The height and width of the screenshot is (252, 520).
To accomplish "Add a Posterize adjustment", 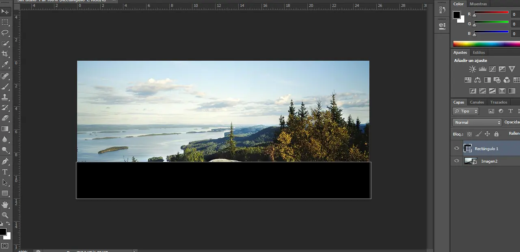I will [483, 91].
